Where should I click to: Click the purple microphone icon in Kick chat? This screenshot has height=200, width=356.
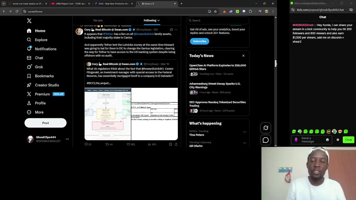pos(296,140)
